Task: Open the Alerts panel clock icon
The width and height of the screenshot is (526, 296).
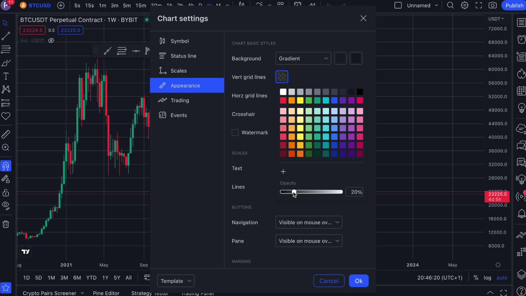Action: point(521,39)
